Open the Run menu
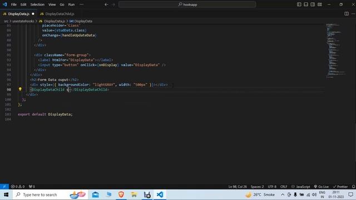This screenshot has width=356, height=200. [x=71, y=4]
